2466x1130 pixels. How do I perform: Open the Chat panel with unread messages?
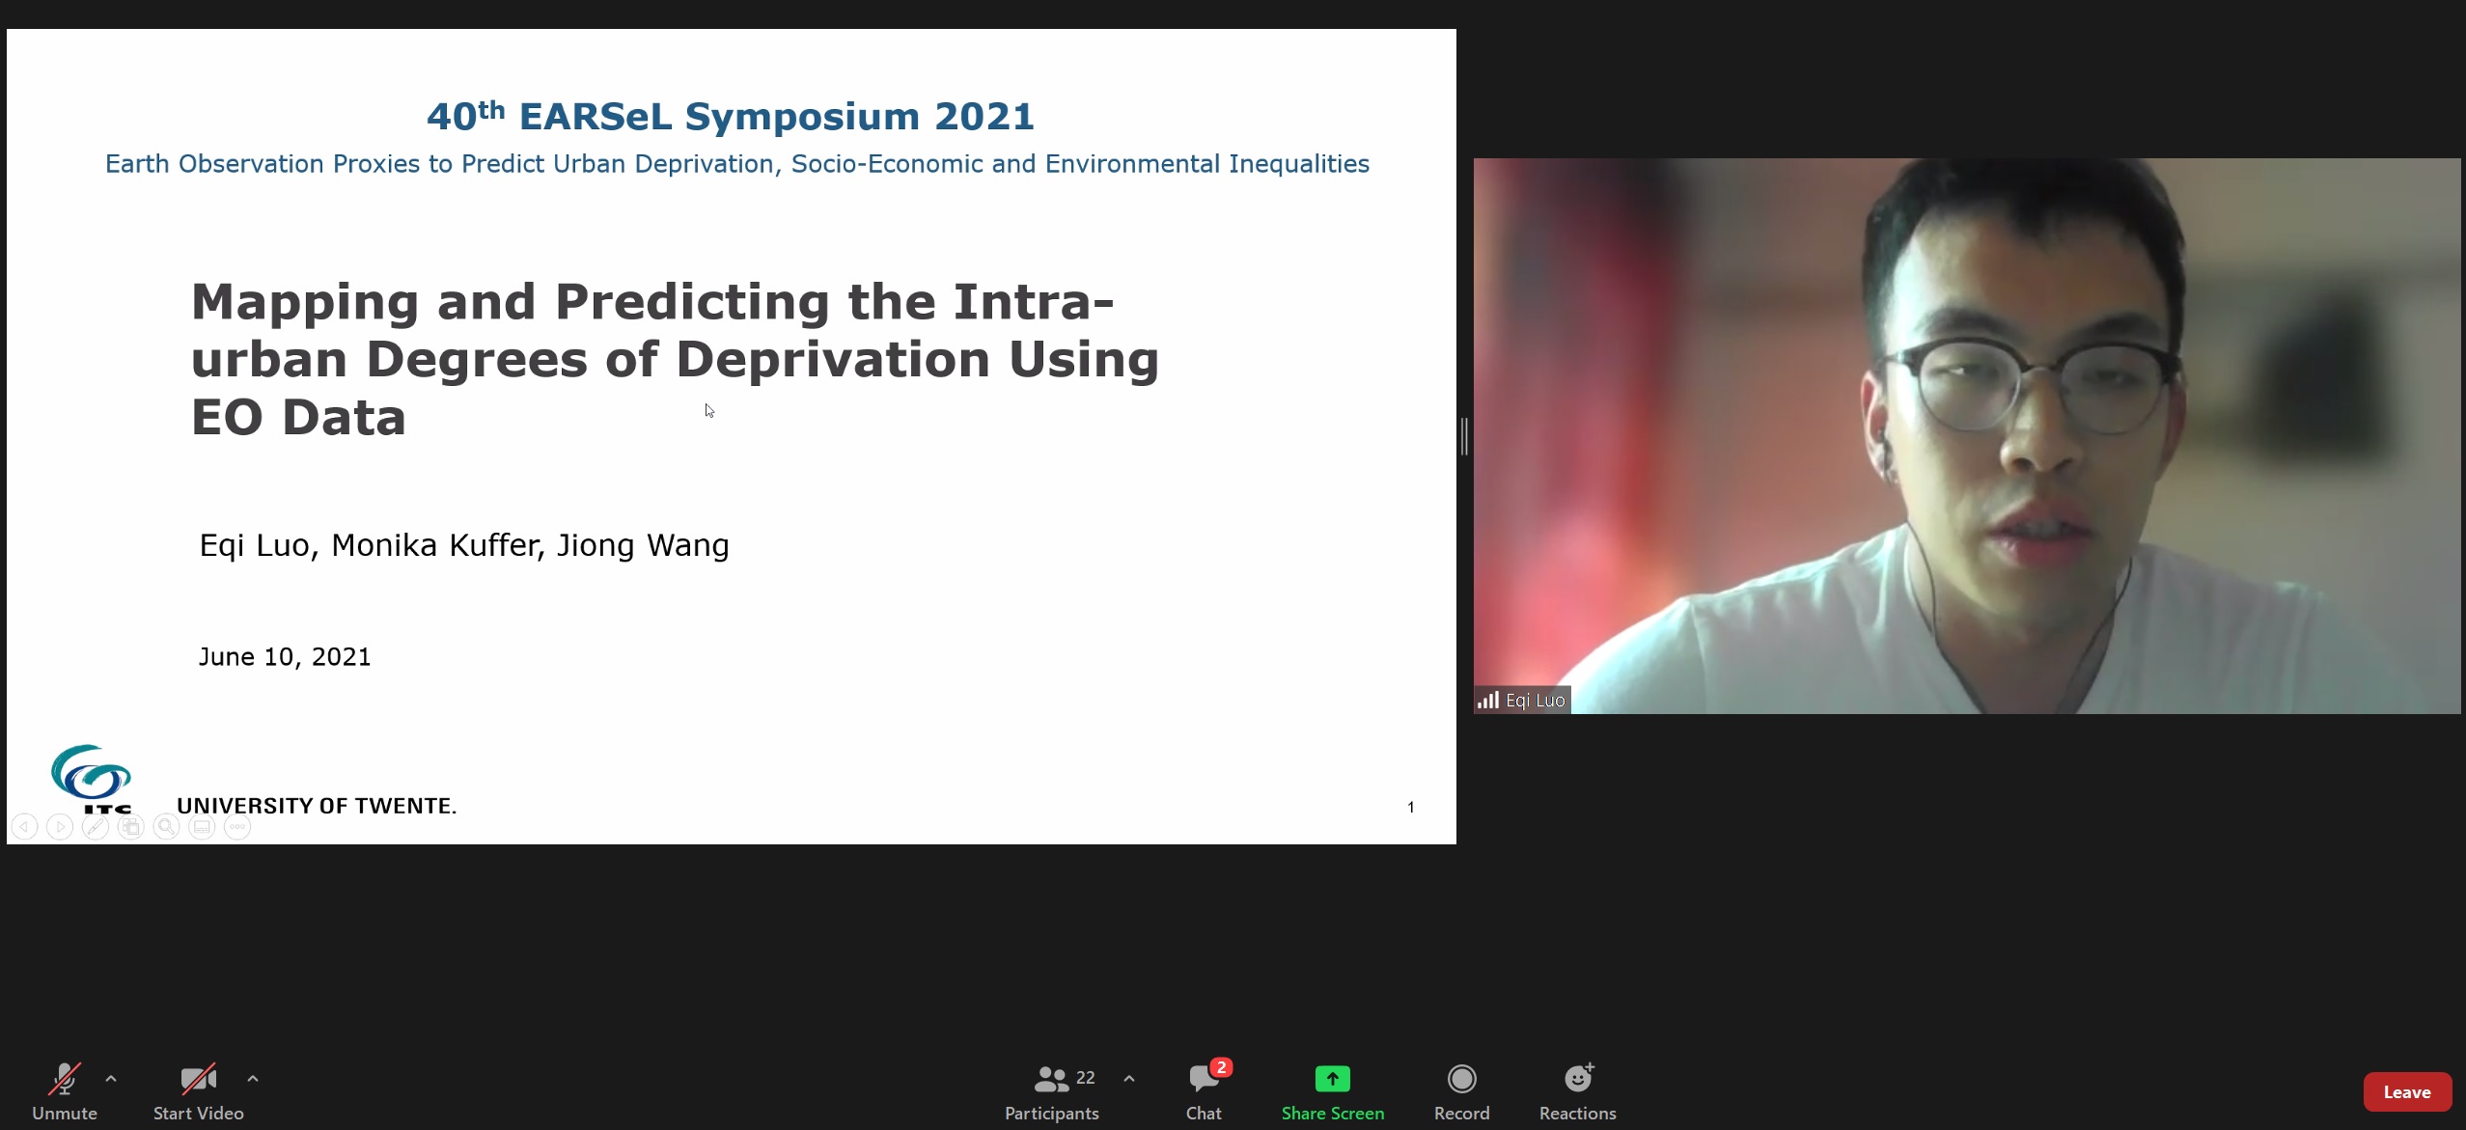(1205, 1091)
